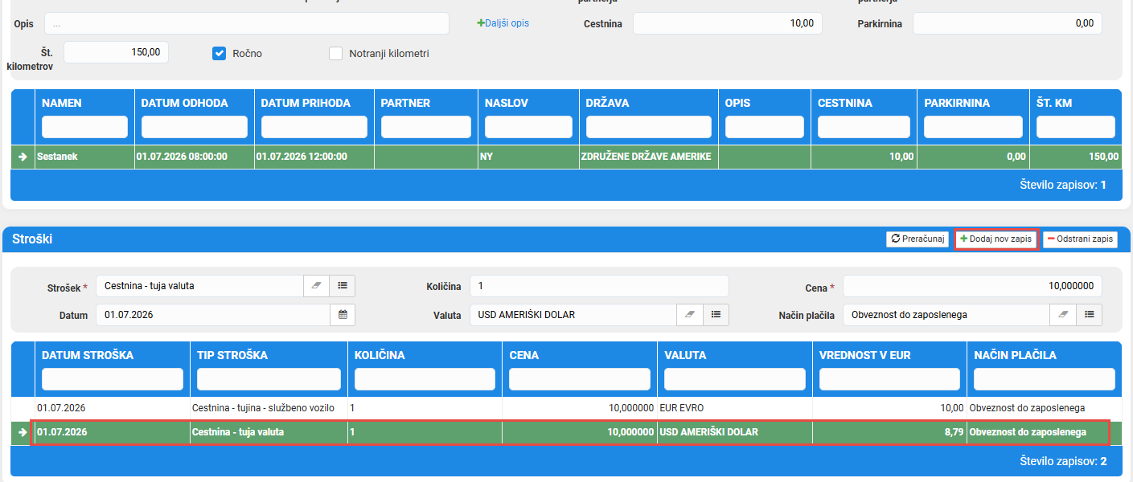This screenshot has width=1133, height=482.
Task: Select the arrow indicator on Sestanek row
Action: click(x=23, y=157)
